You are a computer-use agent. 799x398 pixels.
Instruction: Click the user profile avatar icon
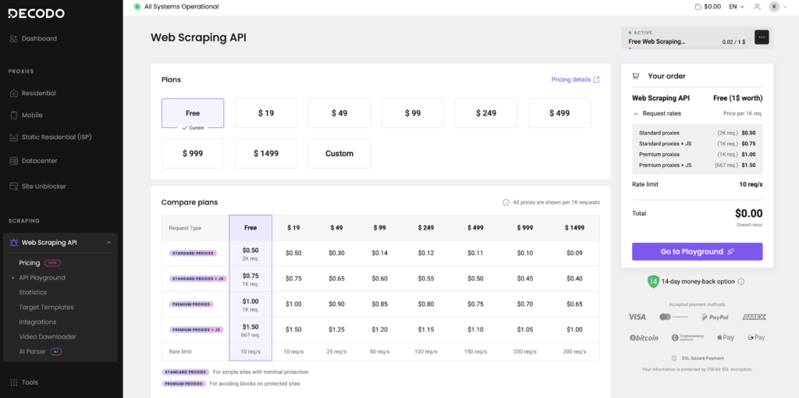(x=774, y=6)
